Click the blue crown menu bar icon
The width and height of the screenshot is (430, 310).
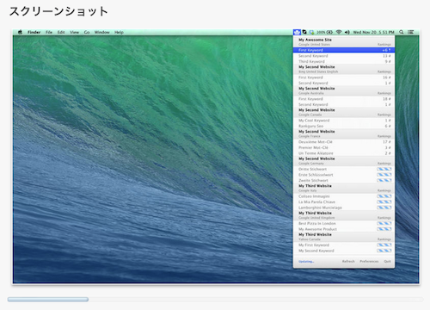[297, 32]
